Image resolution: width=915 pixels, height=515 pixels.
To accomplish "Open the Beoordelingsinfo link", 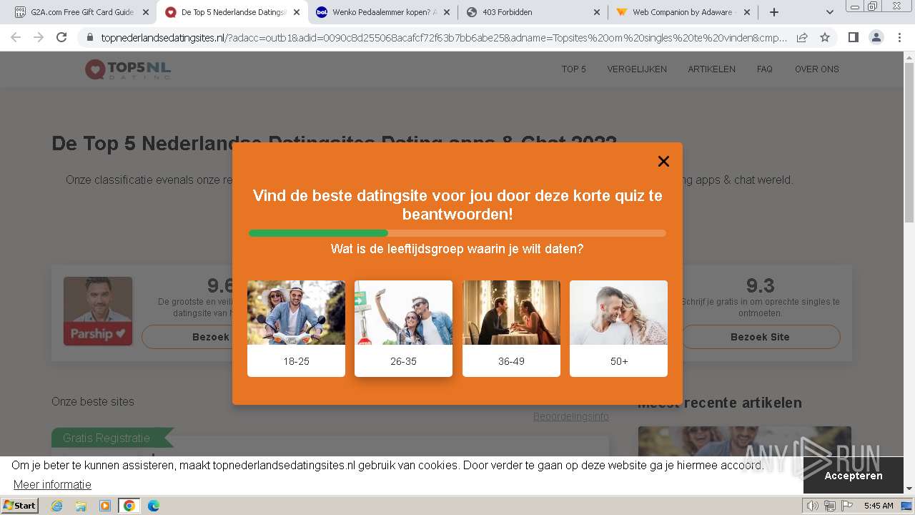I will coord(570,416).
